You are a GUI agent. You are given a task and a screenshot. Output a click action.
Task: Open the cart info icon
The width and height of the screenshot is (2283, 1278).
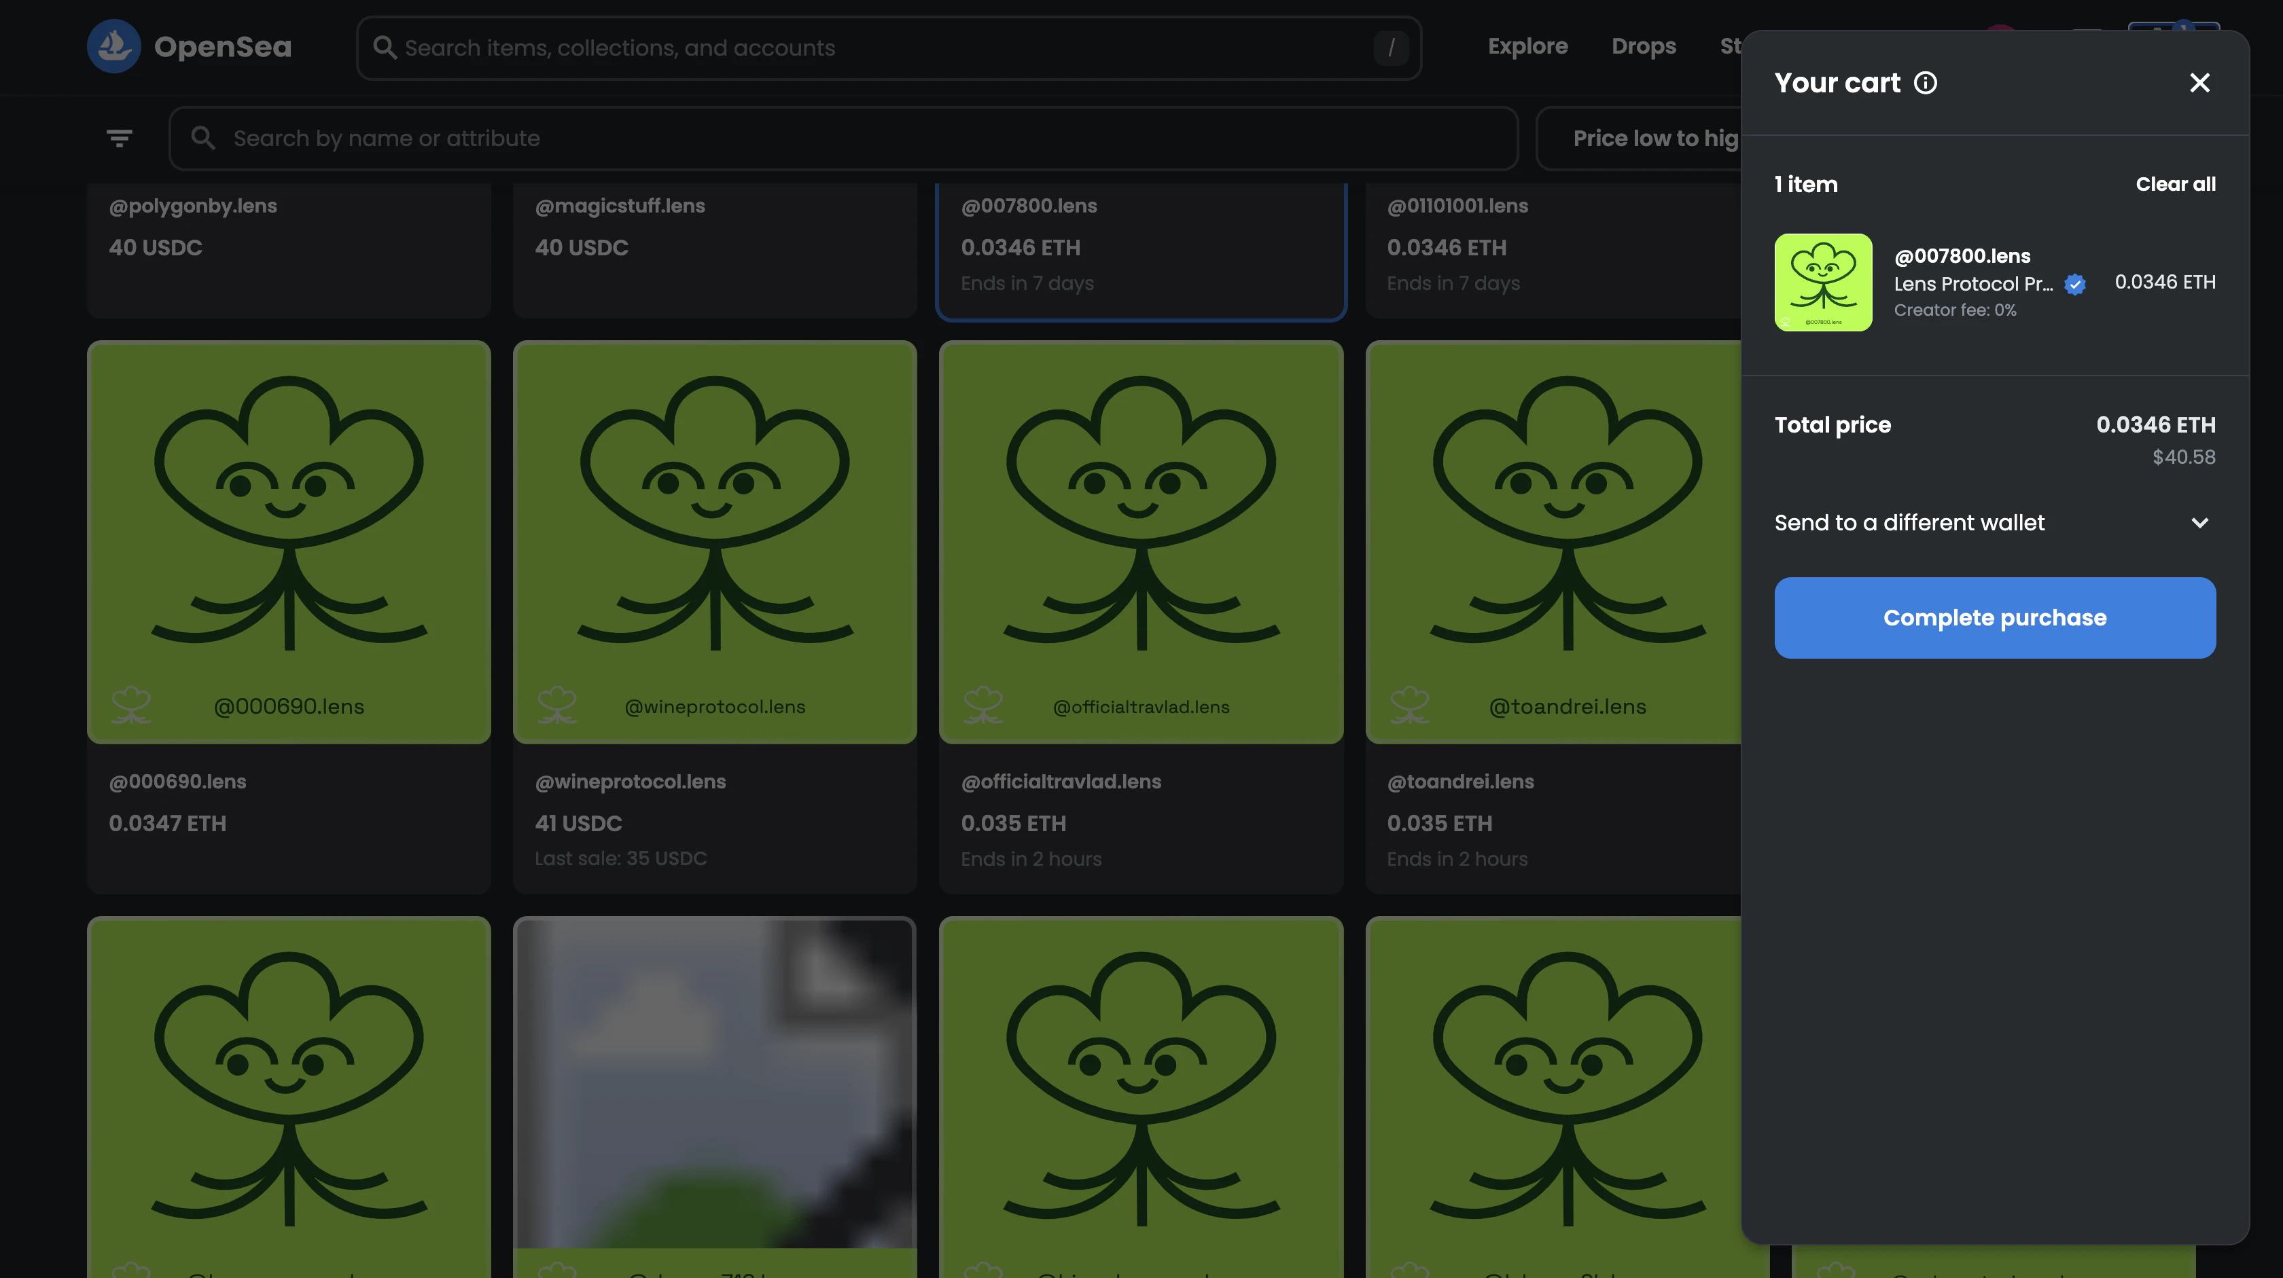tap(1926, 82)
